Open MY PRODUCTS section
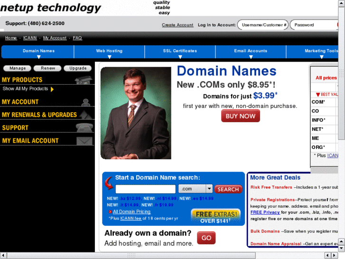The image size is (345, 259). pos(22,80)
